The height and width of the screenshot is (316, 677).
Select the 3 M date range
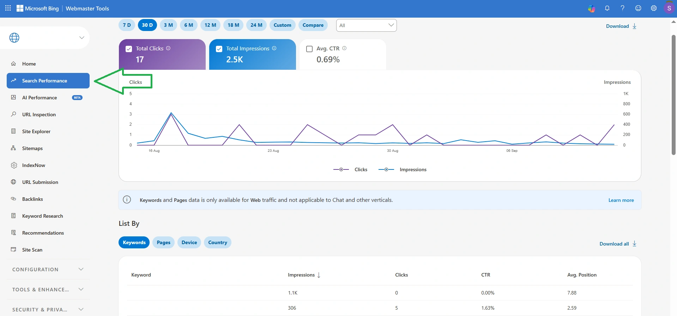168,25
